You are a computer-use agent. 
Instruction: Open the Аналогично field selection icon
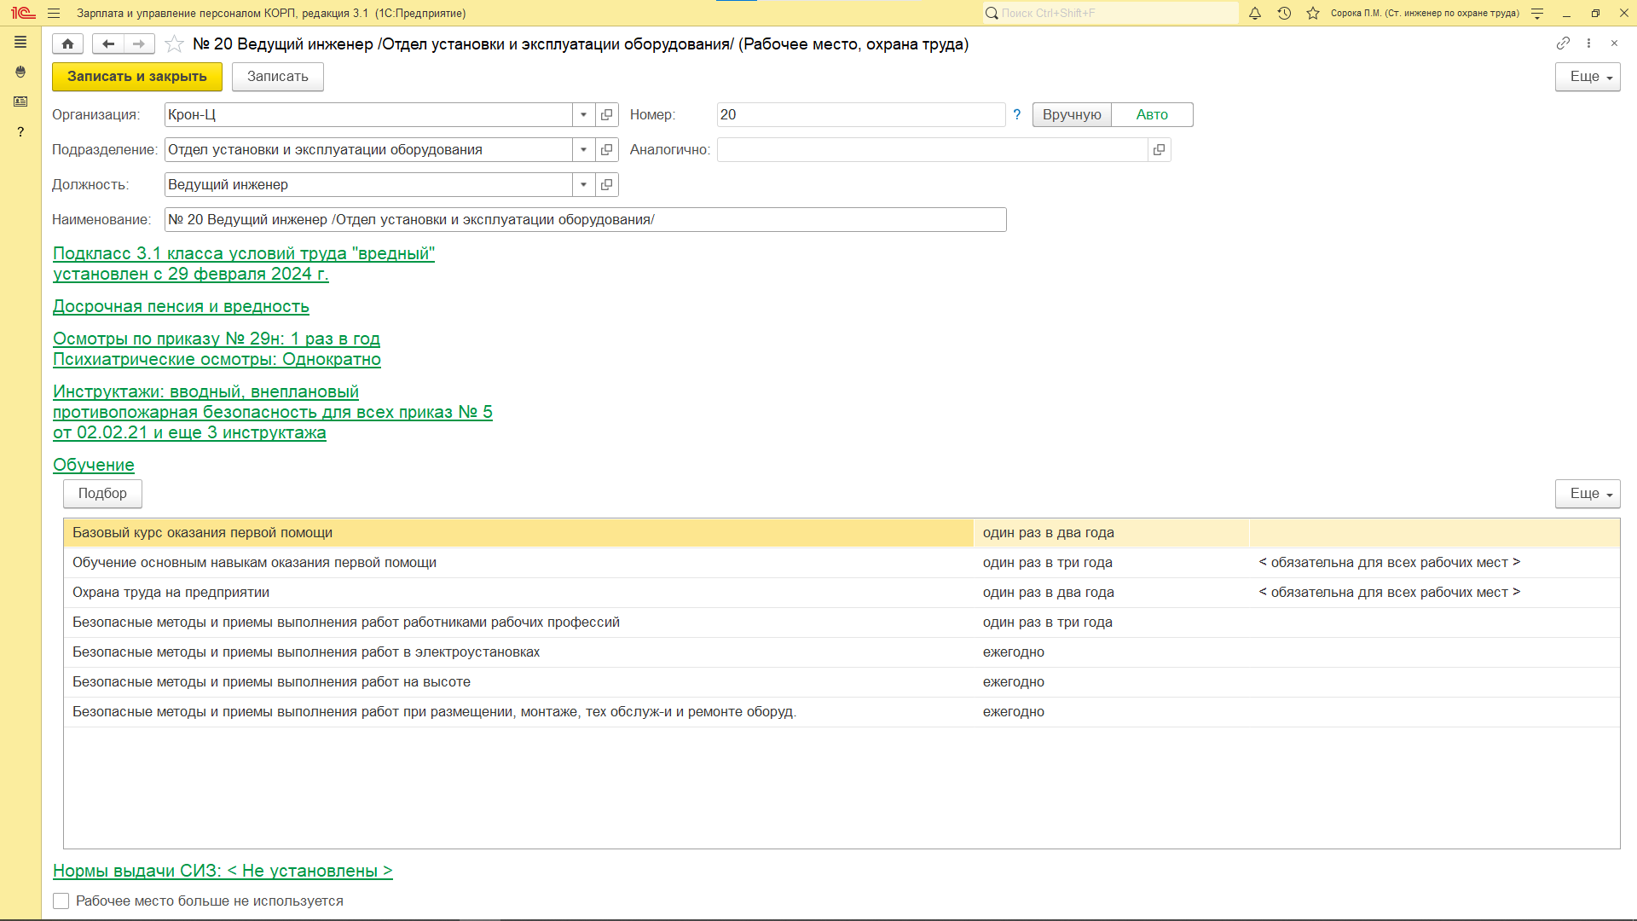point(1159,149)
